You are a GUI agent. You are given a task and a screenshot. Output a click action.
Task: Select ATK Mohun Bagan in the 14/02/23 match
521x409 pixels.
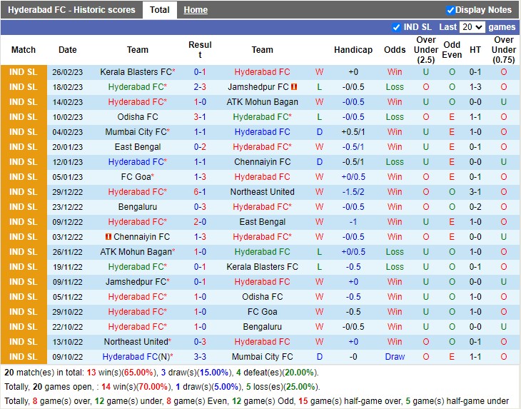pyautogui.click(x=262, y=102)
